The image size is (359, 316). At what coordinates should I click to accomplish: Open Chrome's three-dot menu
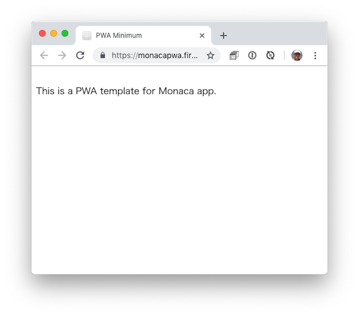(315, 55)
